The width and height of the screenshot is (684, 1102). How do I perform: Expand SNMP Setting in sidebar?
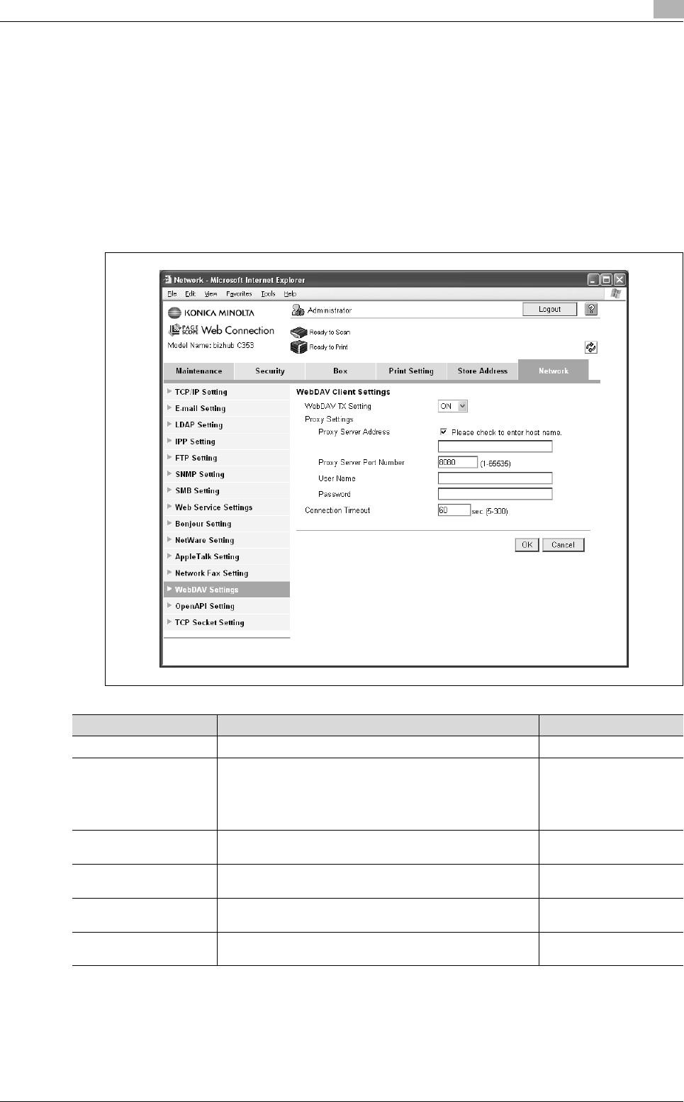[x=227, y=474]
